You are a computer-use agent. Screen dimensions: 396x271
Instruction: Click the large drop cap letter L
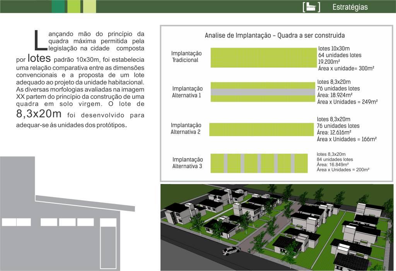tap(40, 41)
